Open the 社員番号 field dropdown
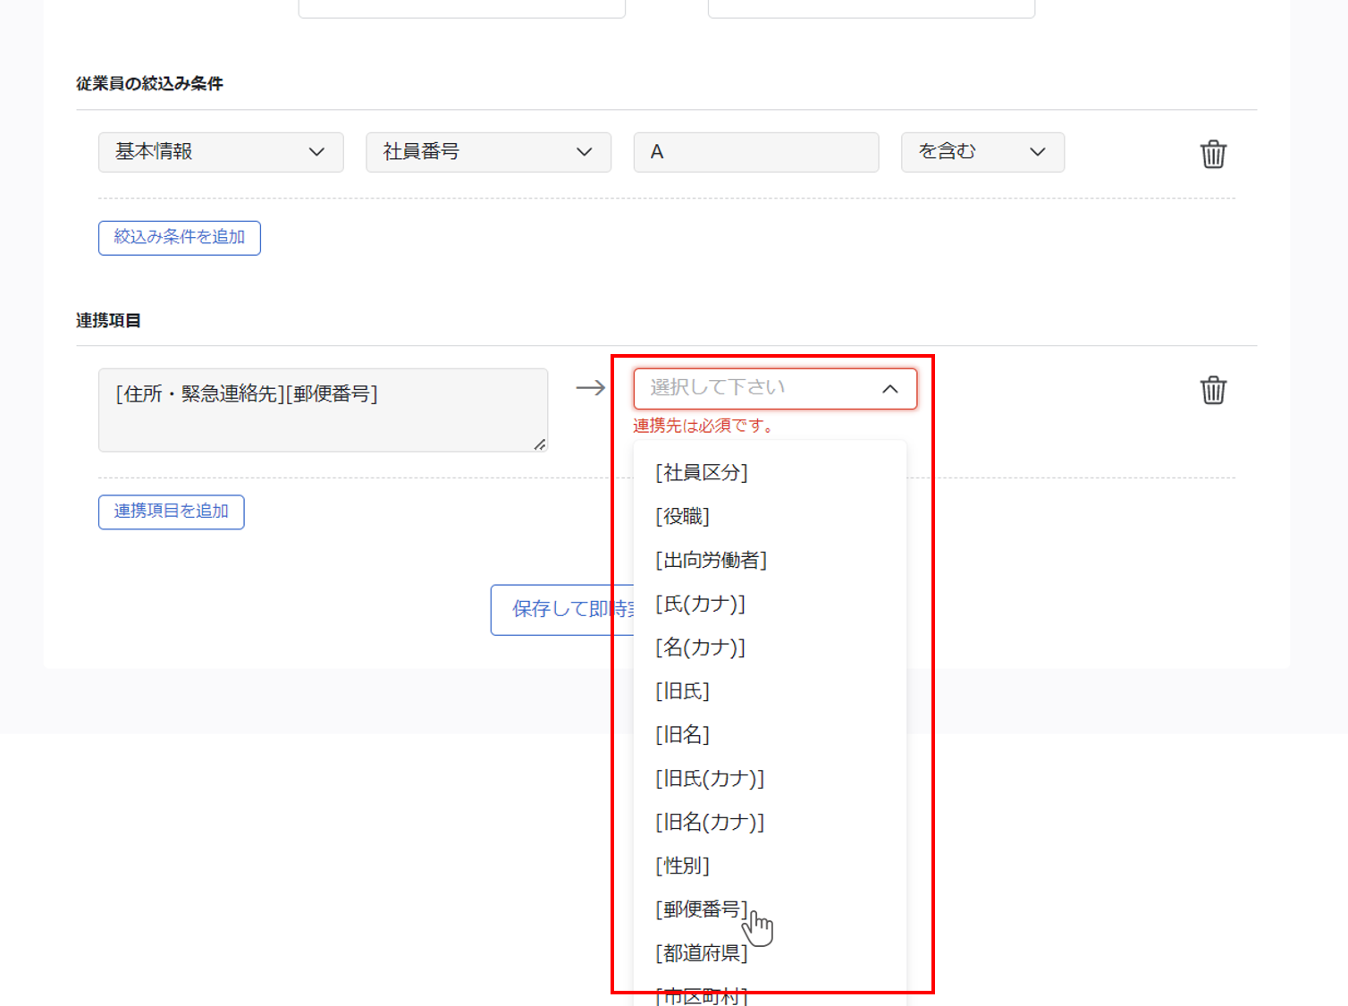1348x1006 pixels. [488, 152]
